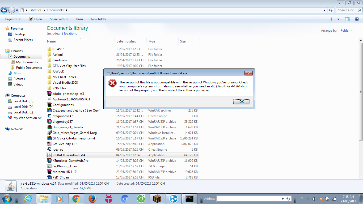Select Local Disk (C:) in navigation
The height and width of the screenshot is (204, 363).
[x=23, y=101]
